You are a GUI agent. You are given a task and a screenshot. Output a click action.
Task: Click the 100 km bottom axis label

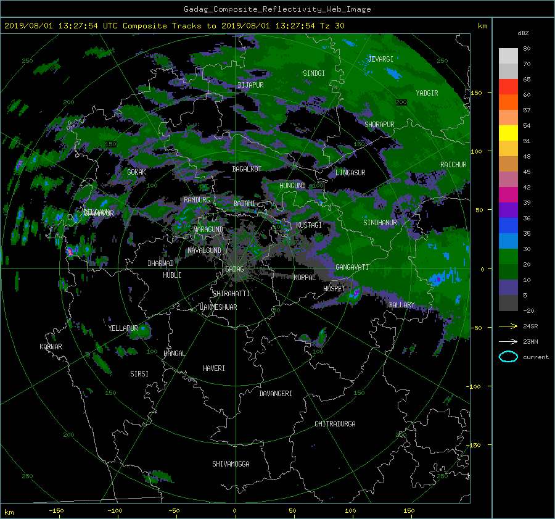pyautogui.click(x=350, y=511)
